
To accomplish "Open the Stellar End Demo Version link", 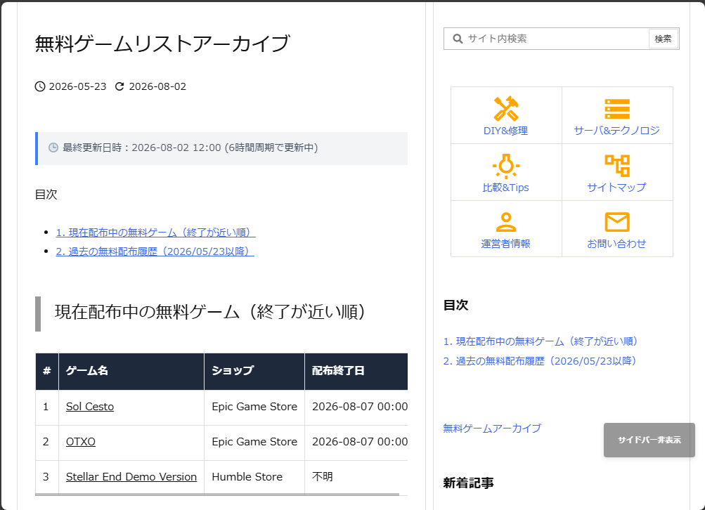I will [131, 477].
